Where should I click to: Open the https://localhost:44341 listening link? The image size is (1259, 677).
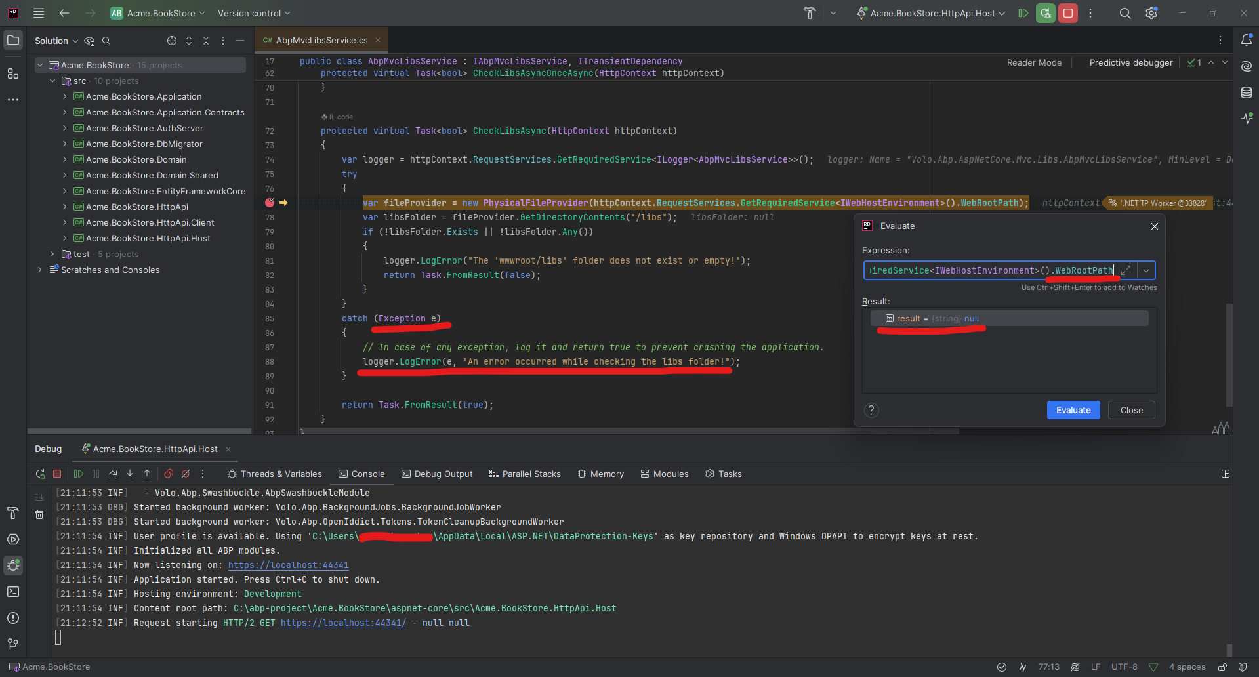(x=288, y=565)
